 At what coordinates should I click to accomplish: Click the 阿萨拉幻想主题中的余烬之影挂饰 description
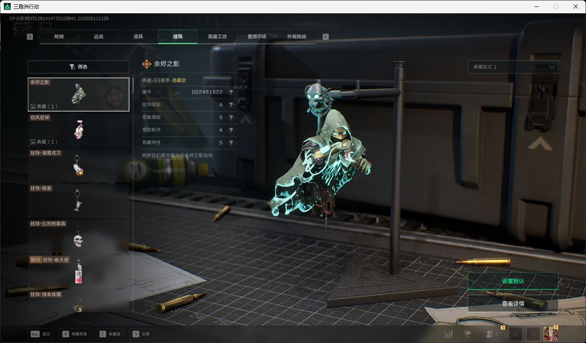point(177,155)
